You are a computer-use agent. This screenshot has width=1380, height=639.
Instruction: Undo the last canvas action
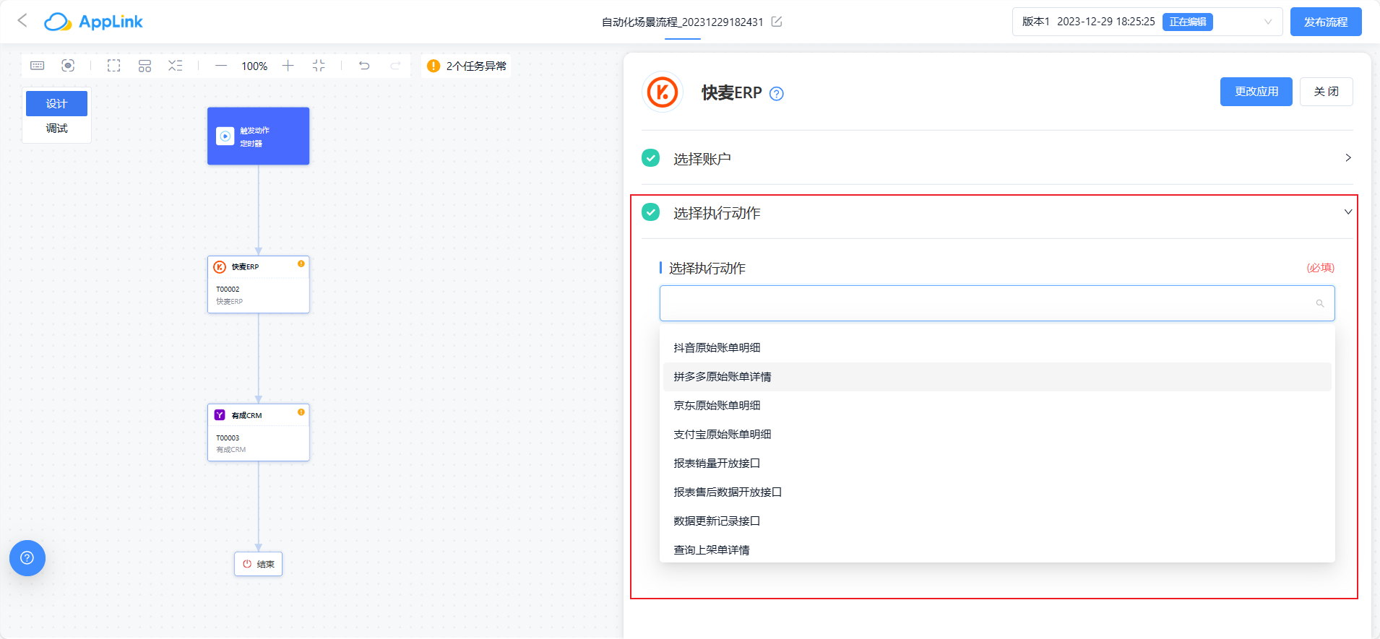coord(364,66)
